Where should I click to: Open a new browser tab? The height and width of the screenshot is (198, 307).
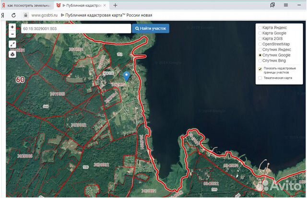coord(115,5)
